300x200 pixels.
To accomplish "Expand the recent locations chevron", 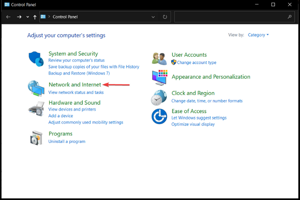I will point(28,17).
